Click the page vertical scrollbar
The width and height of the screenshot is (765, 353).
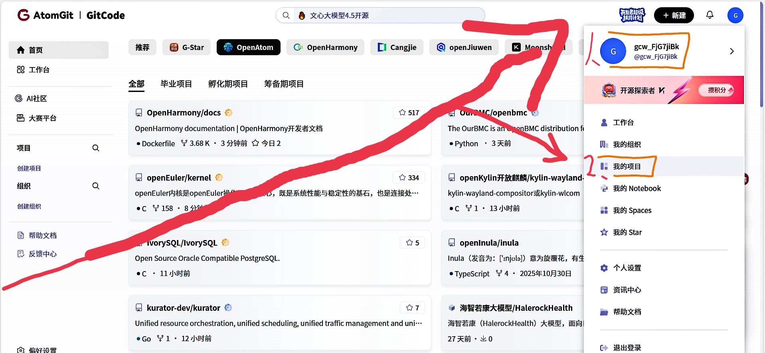(761, 54)
